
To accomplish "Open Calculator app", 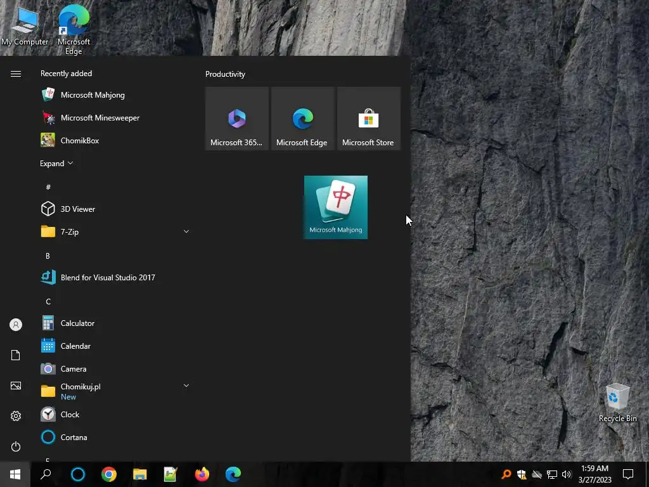I will [116, 323].
